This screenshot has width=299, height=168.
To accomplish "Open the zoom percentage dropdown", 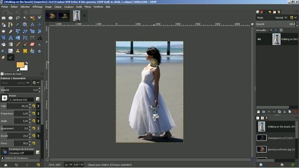I will (x=78, y=165).
